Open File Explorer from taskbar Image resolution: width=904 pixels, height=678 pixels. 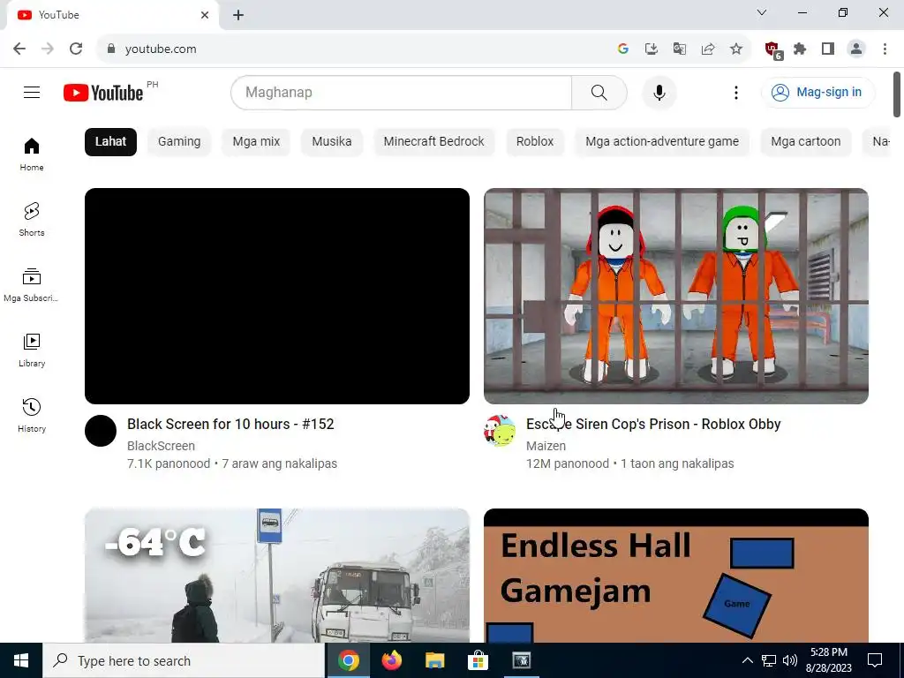coord(434,660)
